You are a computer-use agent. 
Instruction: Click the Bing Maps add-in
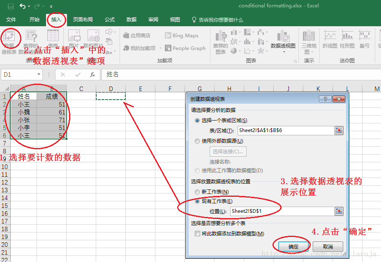[182, 35]
